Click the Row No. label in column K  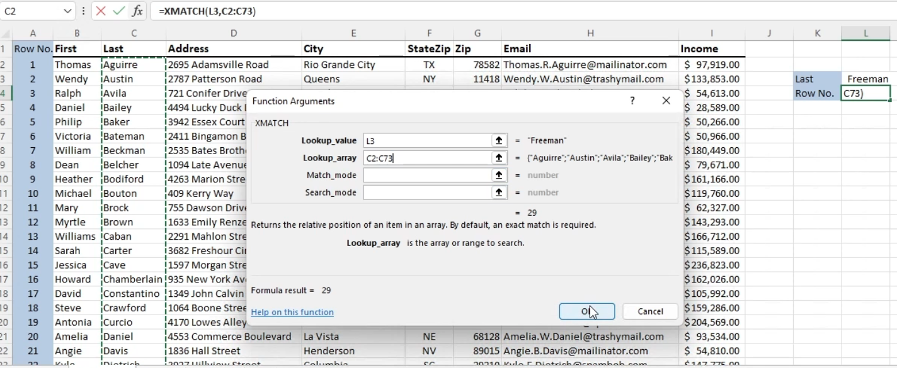pyautogui.click(x=817, y=93)
